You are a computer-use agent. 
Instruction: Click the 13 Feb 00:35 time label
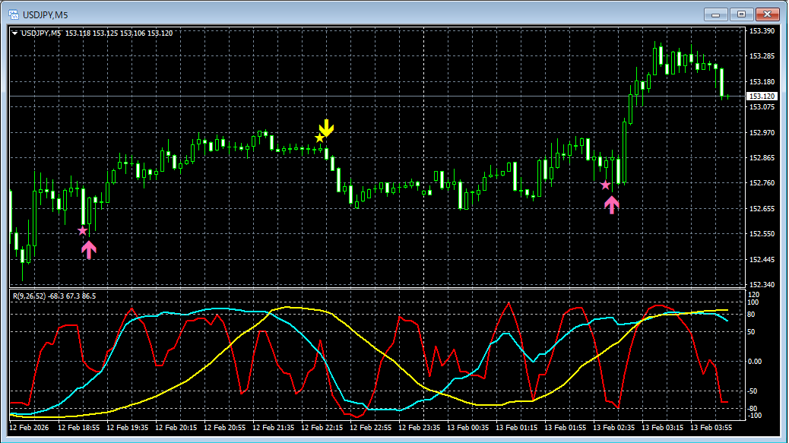pyautogui.click(x=467, y=427)
